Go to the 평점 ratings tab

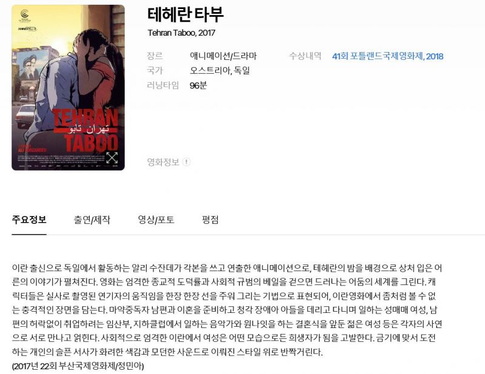pos(210,220)
